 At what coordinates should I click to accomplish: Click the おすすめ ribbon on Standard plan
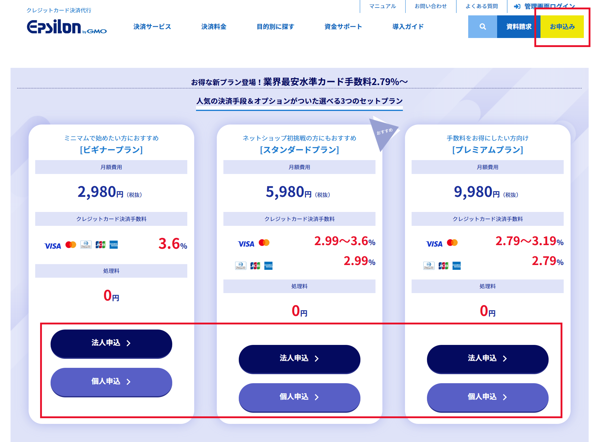[384, 133]
